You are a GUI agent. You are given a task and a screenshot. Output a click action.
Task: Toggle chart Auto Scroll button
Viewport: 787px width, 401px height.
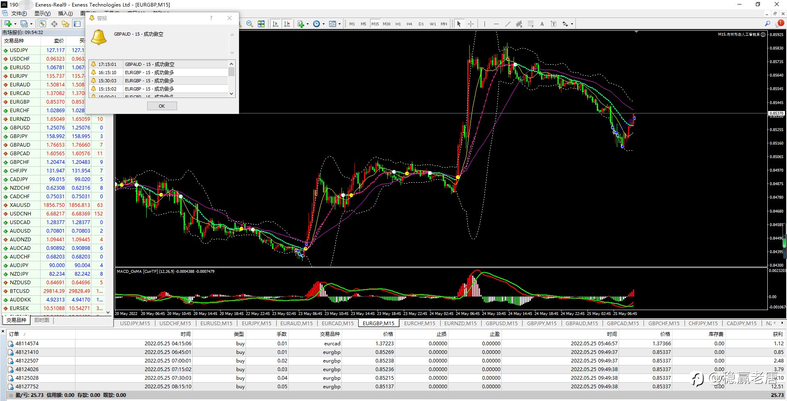(x=275, y=24)
